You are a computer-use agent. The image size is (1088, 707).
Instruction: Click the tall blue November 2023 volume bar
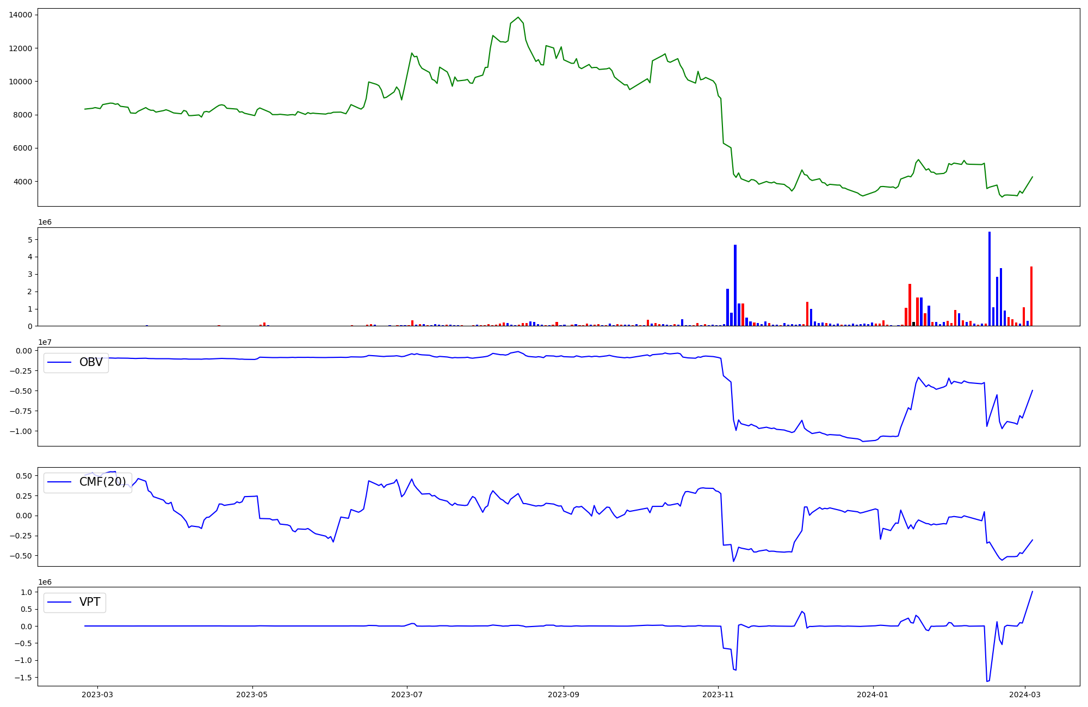(x=735, y=286)
